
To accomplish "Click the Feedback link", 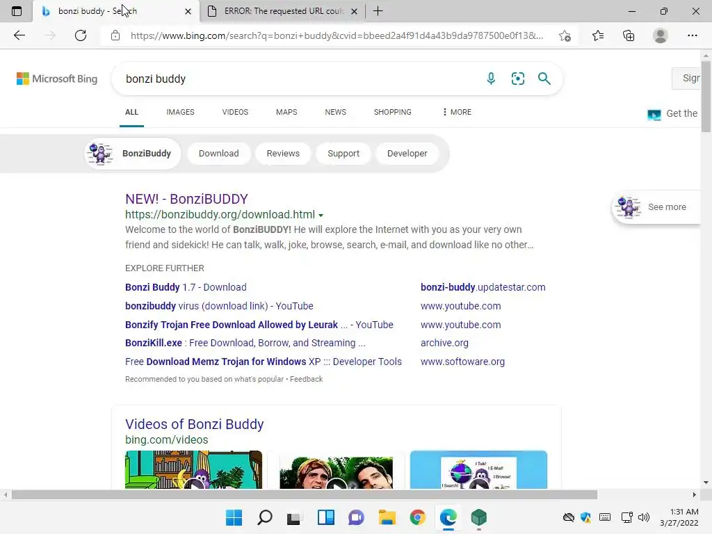I will pos(307,379).
